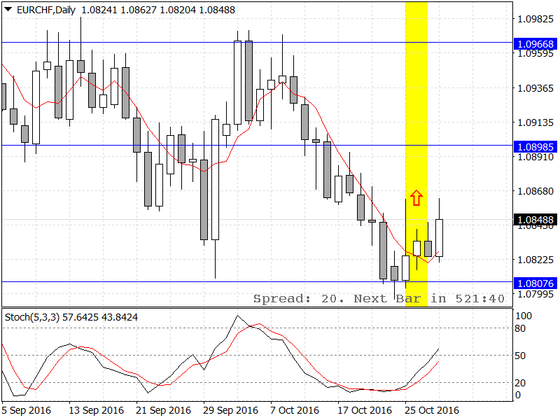Click the 1.08225 price scale value
The image size is (560, 420).
coord(535,260)
